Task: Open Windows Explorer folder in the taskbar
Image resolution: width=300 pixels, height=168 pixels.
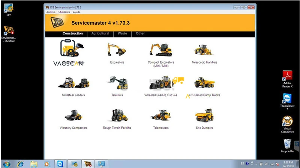Action: tap(34, 164)
